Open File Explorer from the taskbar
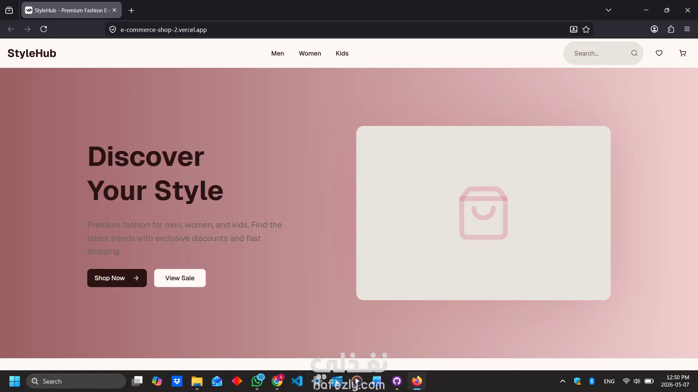This screenshot has width=698, height=392. [x=197, y=381]
